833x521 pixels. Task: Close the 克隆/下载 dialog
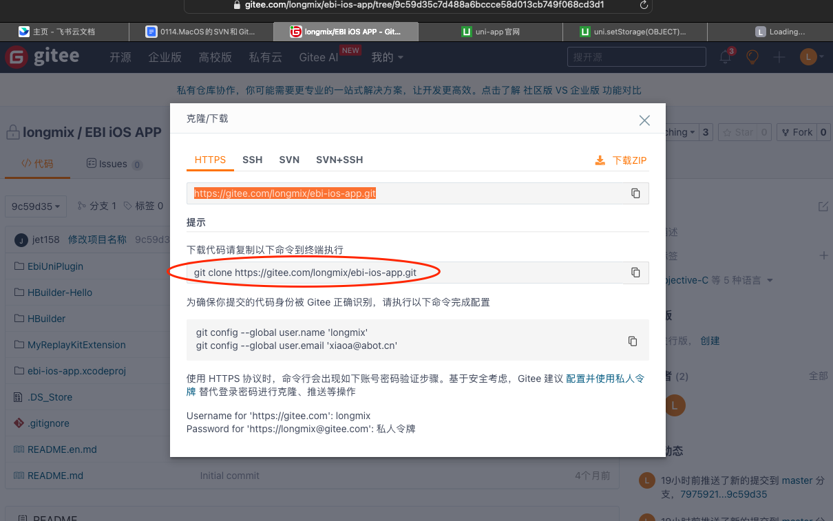pyautogui.click(x=644, y=120)
